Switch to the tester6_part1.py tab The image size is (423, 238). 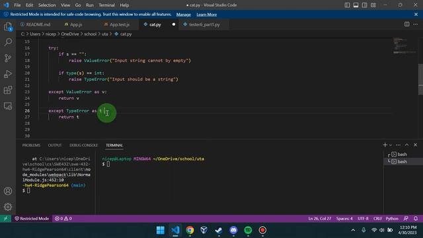[x=204, y=24]
